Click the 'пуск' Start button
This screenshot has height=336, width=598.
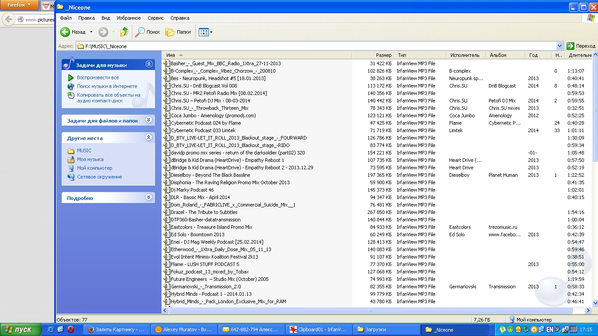click(x=21, y=329)
